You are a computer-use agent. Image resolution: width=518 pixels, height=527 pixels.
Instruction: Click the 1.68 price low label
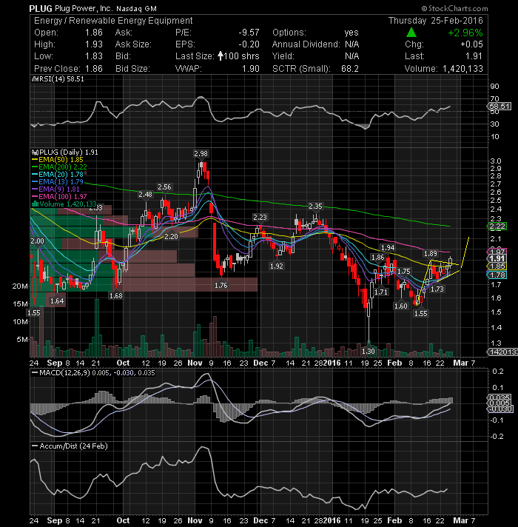116,296
